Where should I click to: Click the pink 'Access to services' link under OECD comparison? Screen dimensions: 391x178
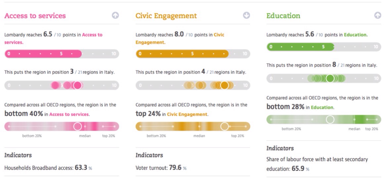point(69,114)
